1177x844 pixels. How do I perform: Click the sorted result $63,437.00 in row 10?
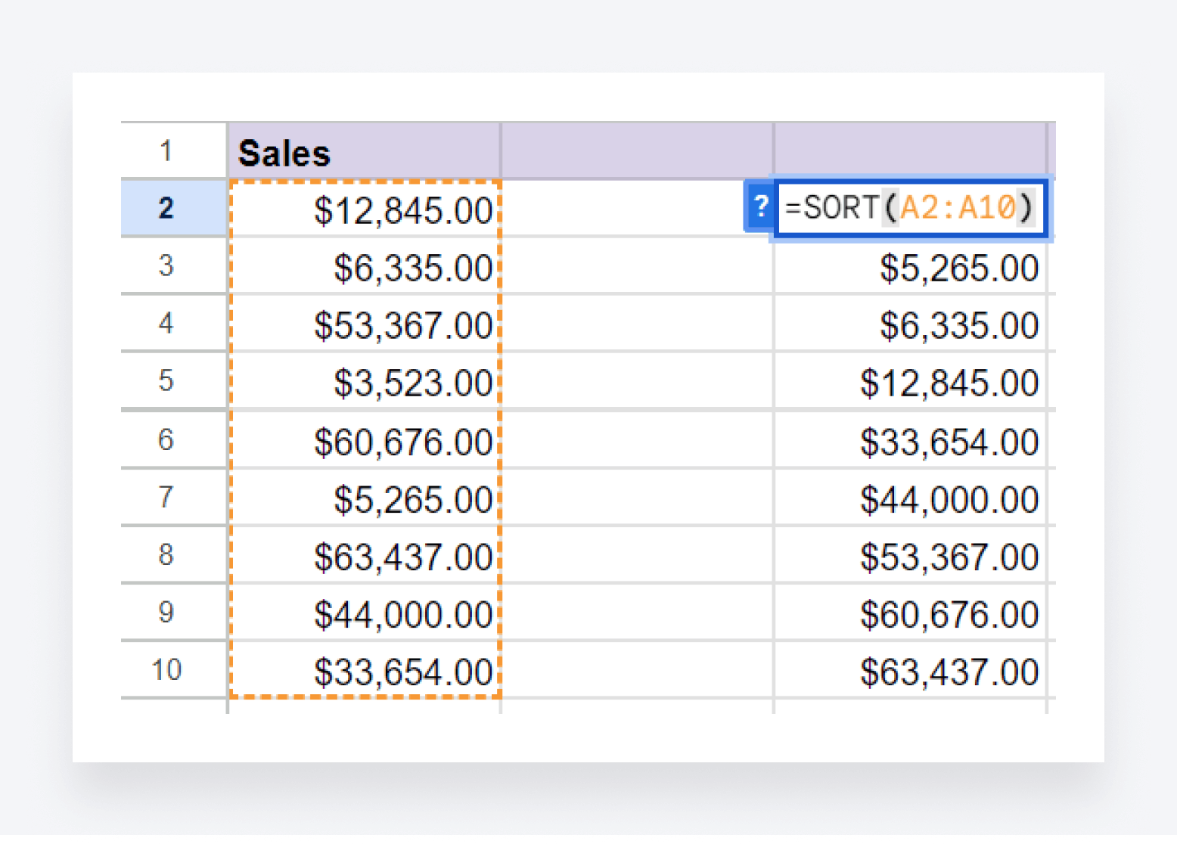911,669
